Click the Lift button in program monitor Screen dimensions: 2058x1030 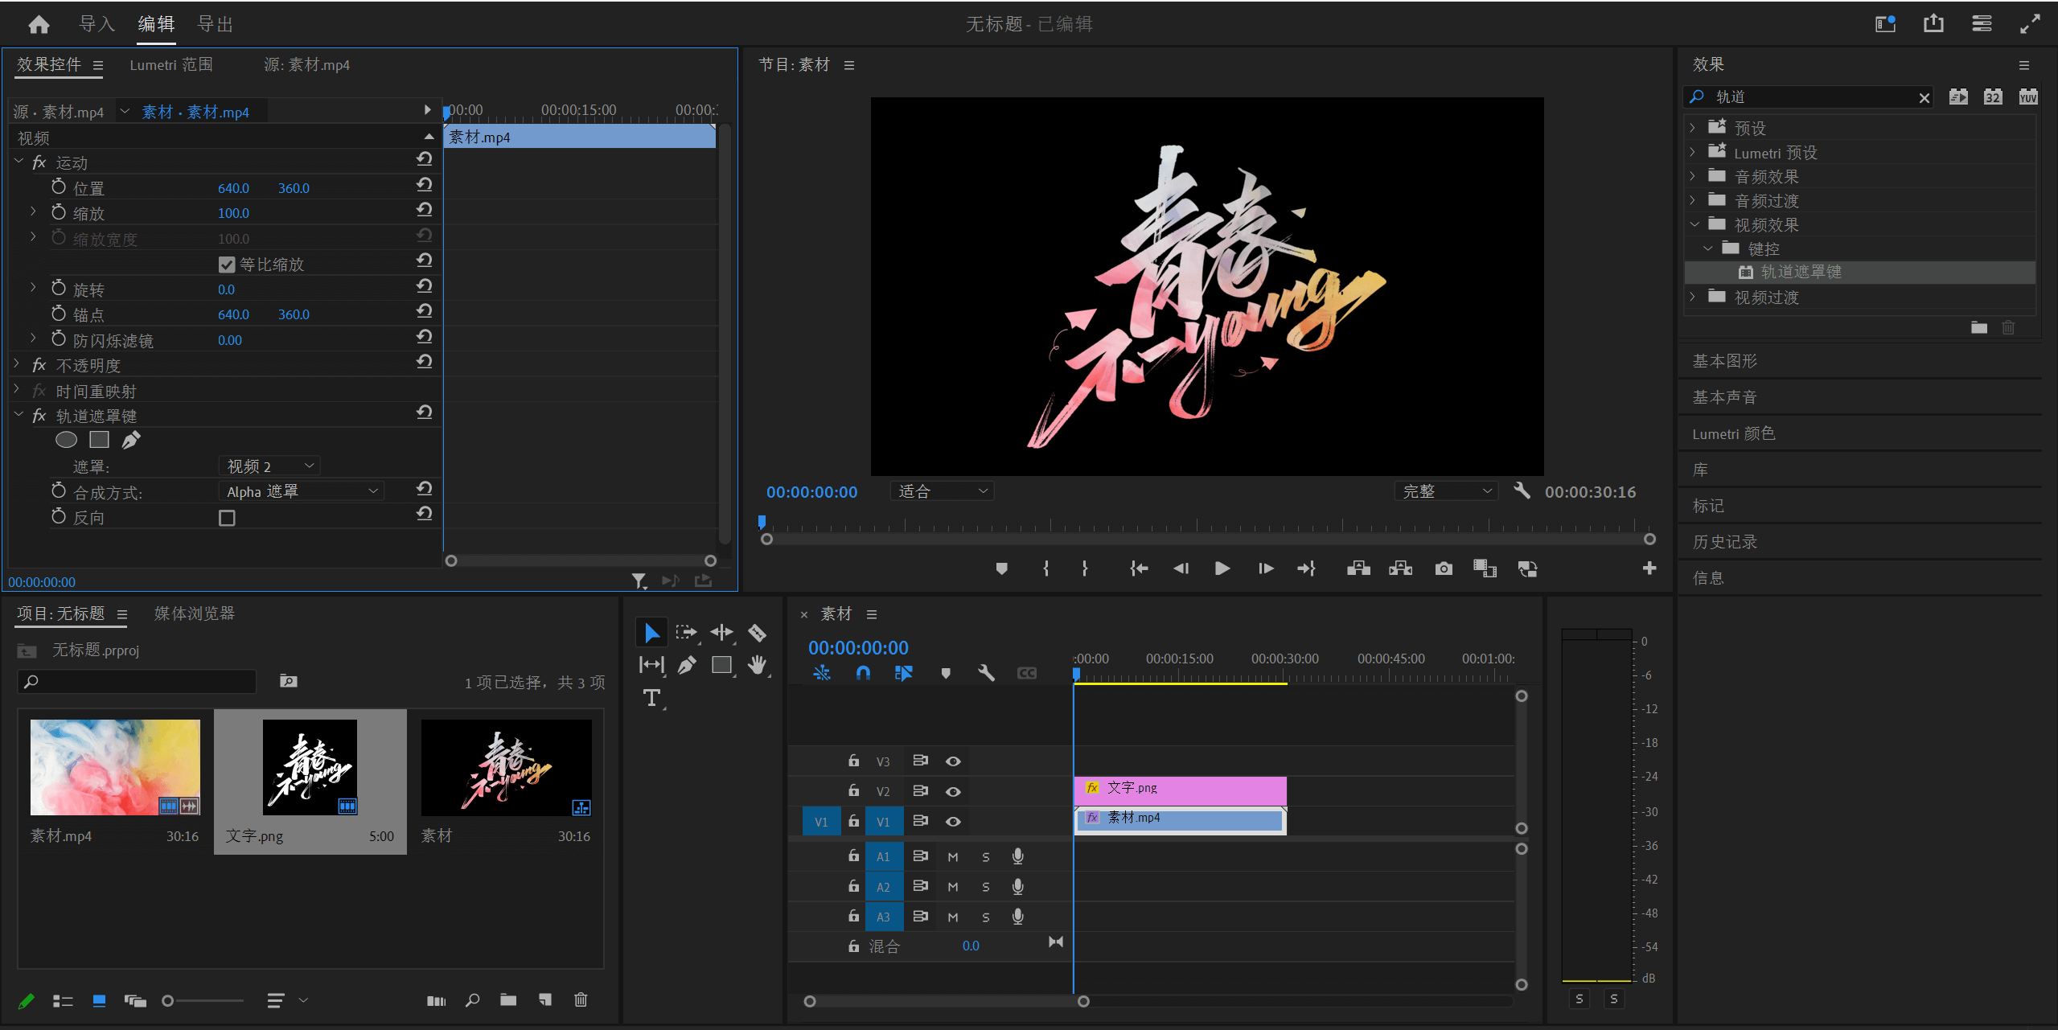click(x=1358, y=568)
